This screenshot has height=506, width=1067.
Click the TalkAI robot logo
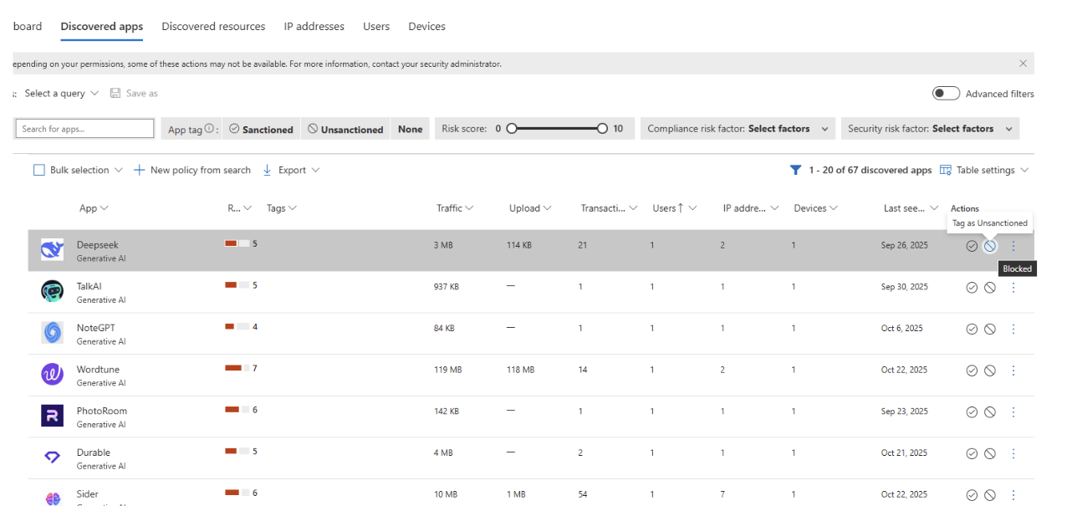click(52, 291)
